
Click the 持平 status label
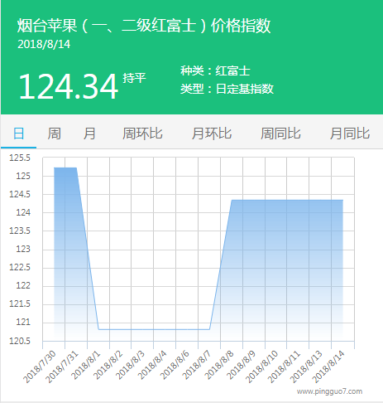point(134,78)
